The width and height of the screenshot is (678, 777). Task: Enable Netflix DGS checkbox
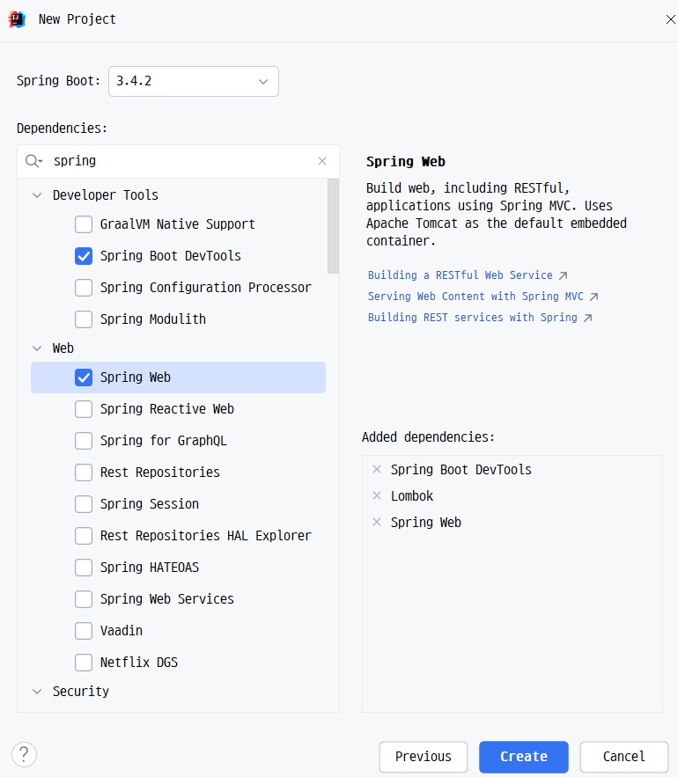84,663
